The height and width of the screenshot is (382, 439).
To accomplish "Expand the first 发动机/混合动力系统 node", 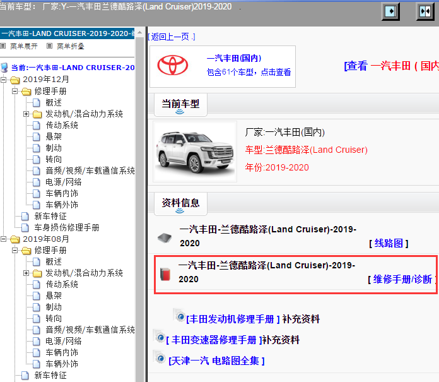I will pyautogui.click(x=26, y=114).
